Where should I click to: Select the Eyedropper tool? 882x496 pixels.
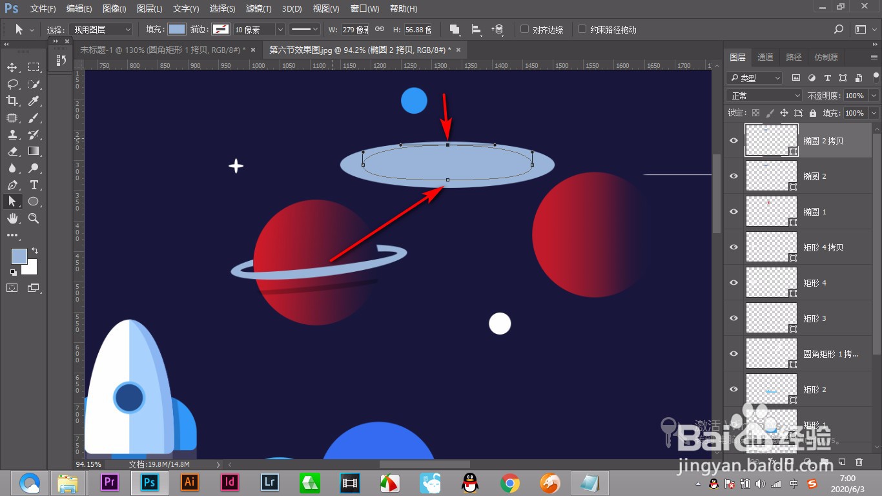pyautogui.click(x=34, y=101)
